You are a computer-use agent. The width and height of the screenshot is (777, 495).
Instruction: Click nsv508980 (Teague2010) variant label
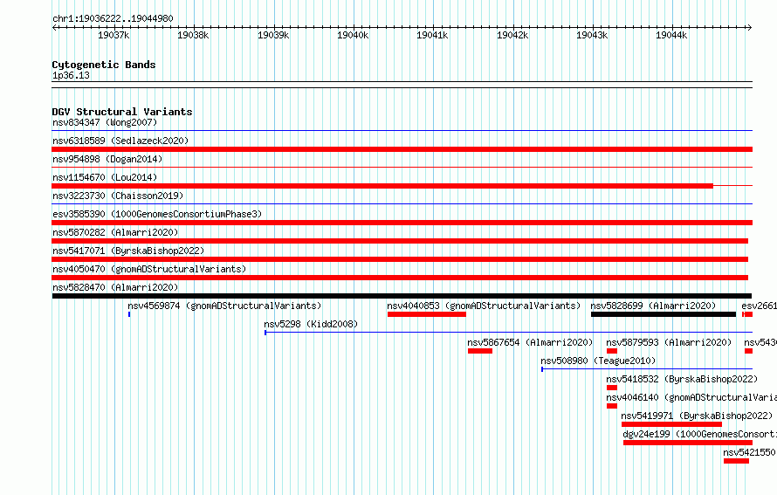click(x=598, y=361)
